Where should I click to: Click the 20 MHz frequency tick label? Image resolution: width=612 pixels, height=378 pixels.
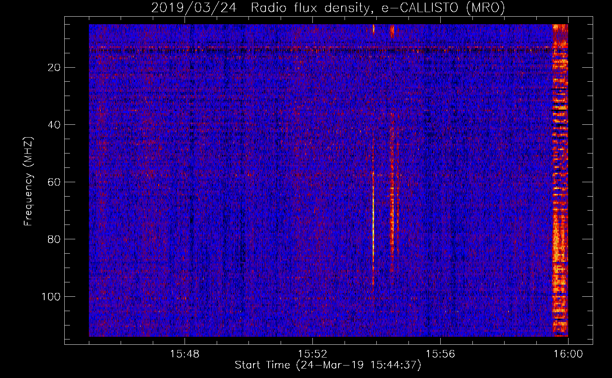click(54, 68)
